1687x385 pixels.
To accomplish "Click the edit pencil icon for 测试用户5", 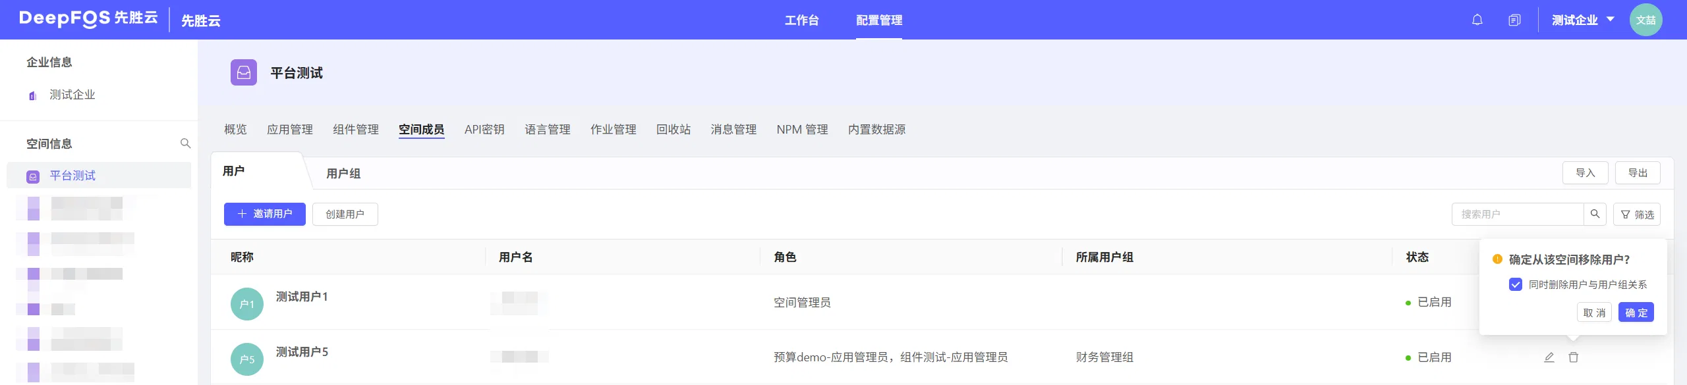I will [1549, 357].
